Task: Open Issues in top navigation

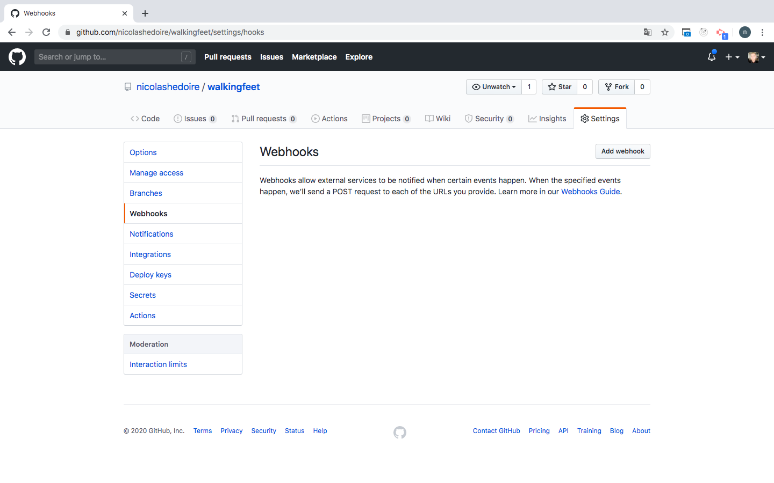Action: tap(271, 57)
